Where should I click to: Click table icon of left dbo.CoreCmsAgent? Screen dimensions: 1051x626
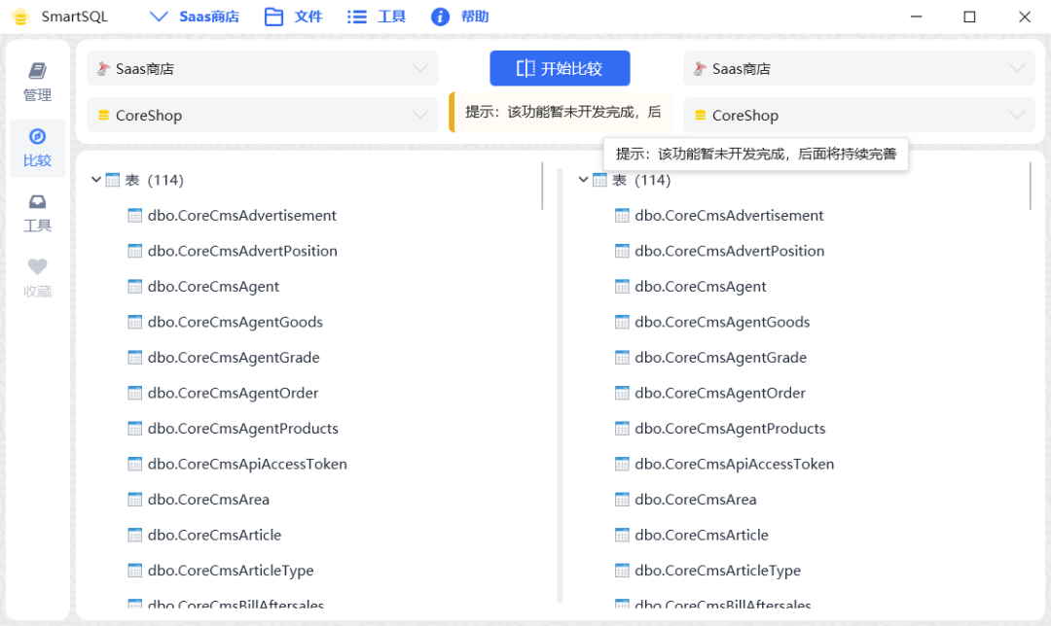point(134,287)
